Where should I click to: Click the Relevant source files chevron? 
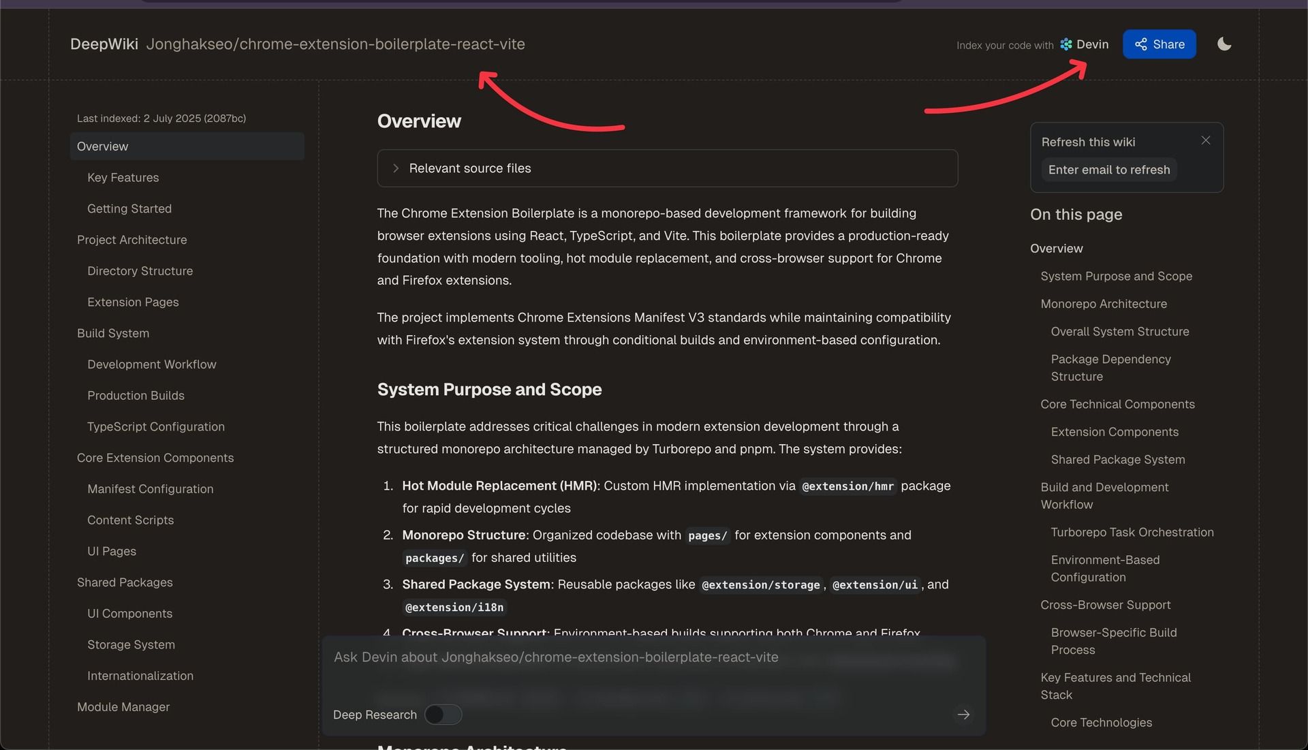tap(395, 168)
